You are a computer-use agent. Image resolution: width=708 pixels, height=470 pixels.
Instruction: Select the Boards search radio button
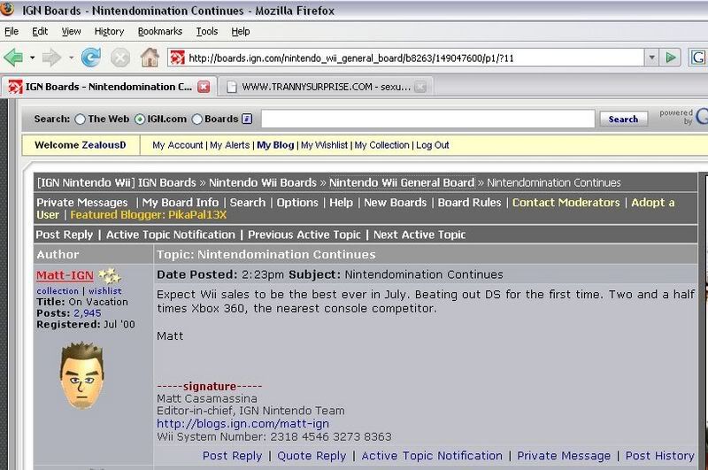[196, 119]
